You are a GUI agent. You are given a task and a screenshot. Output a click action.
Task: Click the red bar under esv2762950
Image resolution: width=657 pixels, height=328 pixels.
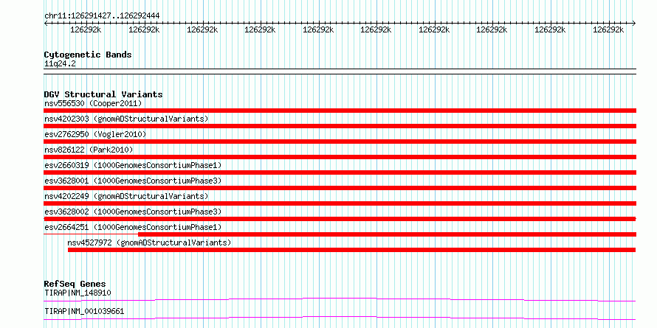[x=340, y=142]
